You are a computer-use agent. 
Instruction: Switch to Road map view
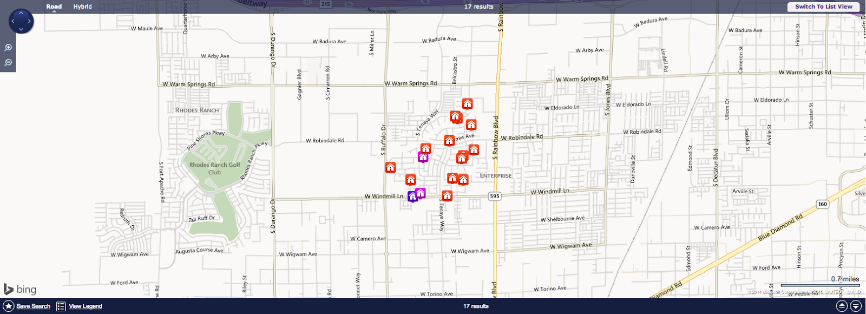click(x=54, y=6)
